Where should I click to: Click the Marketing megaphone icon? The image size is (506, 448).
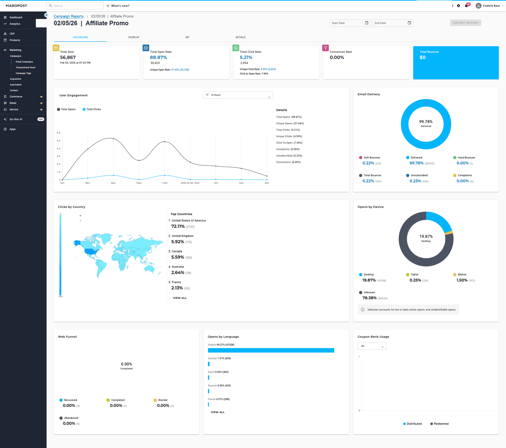[5, 50]
